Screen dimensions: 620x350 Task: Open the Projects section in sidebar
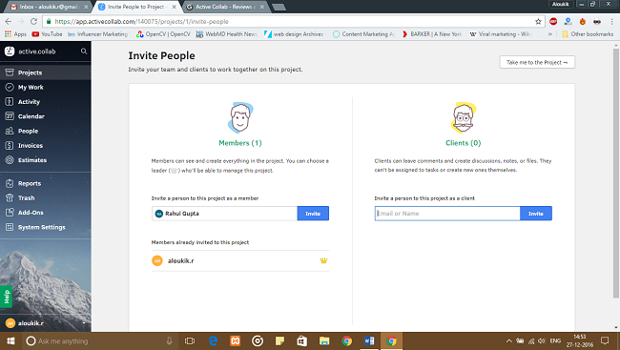click(46, 72)
